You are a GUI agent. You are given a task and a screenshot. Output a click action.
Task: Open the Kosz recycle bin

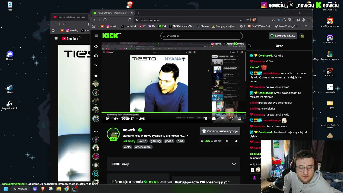tap(10, 6)
